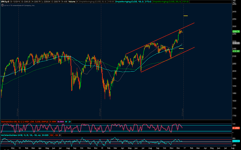Select the yellow price level mark near 2370
Image resolution: width=241 pixels, height=150 pixels.
pos(186,16)
